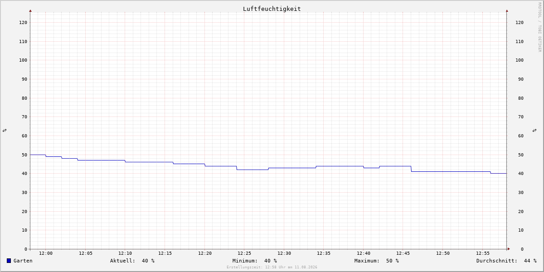The image size is (544, 272).
Task: Click the 50 label on right axis
Action: (x=520, y=155)
